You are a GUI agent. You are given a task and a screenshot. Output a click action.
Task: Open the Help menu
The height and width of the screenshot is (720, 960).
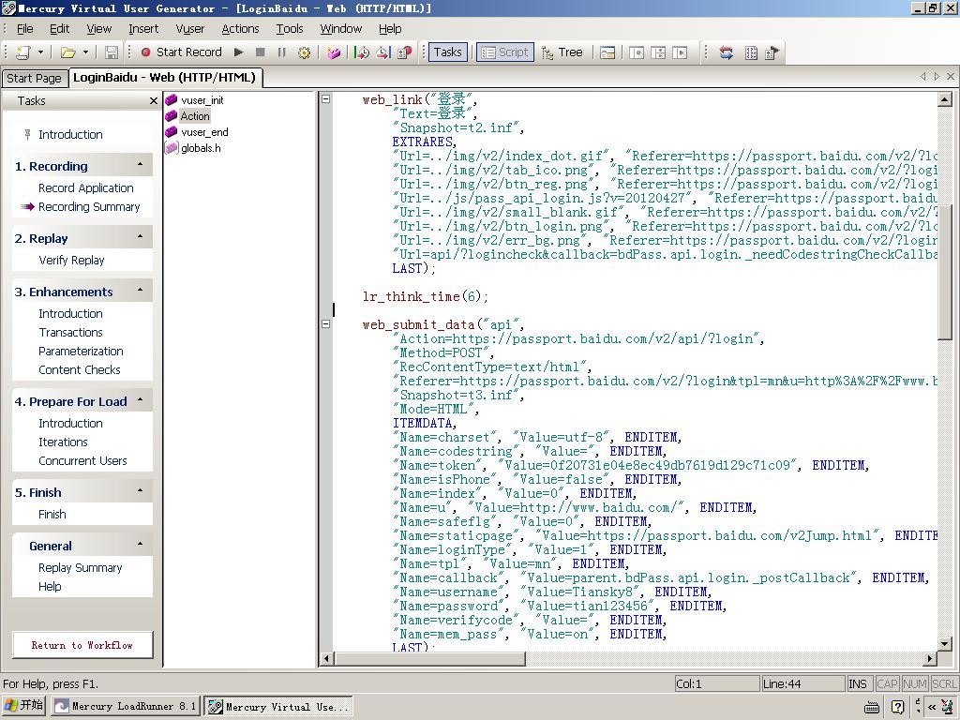click(x=390, y=29)
